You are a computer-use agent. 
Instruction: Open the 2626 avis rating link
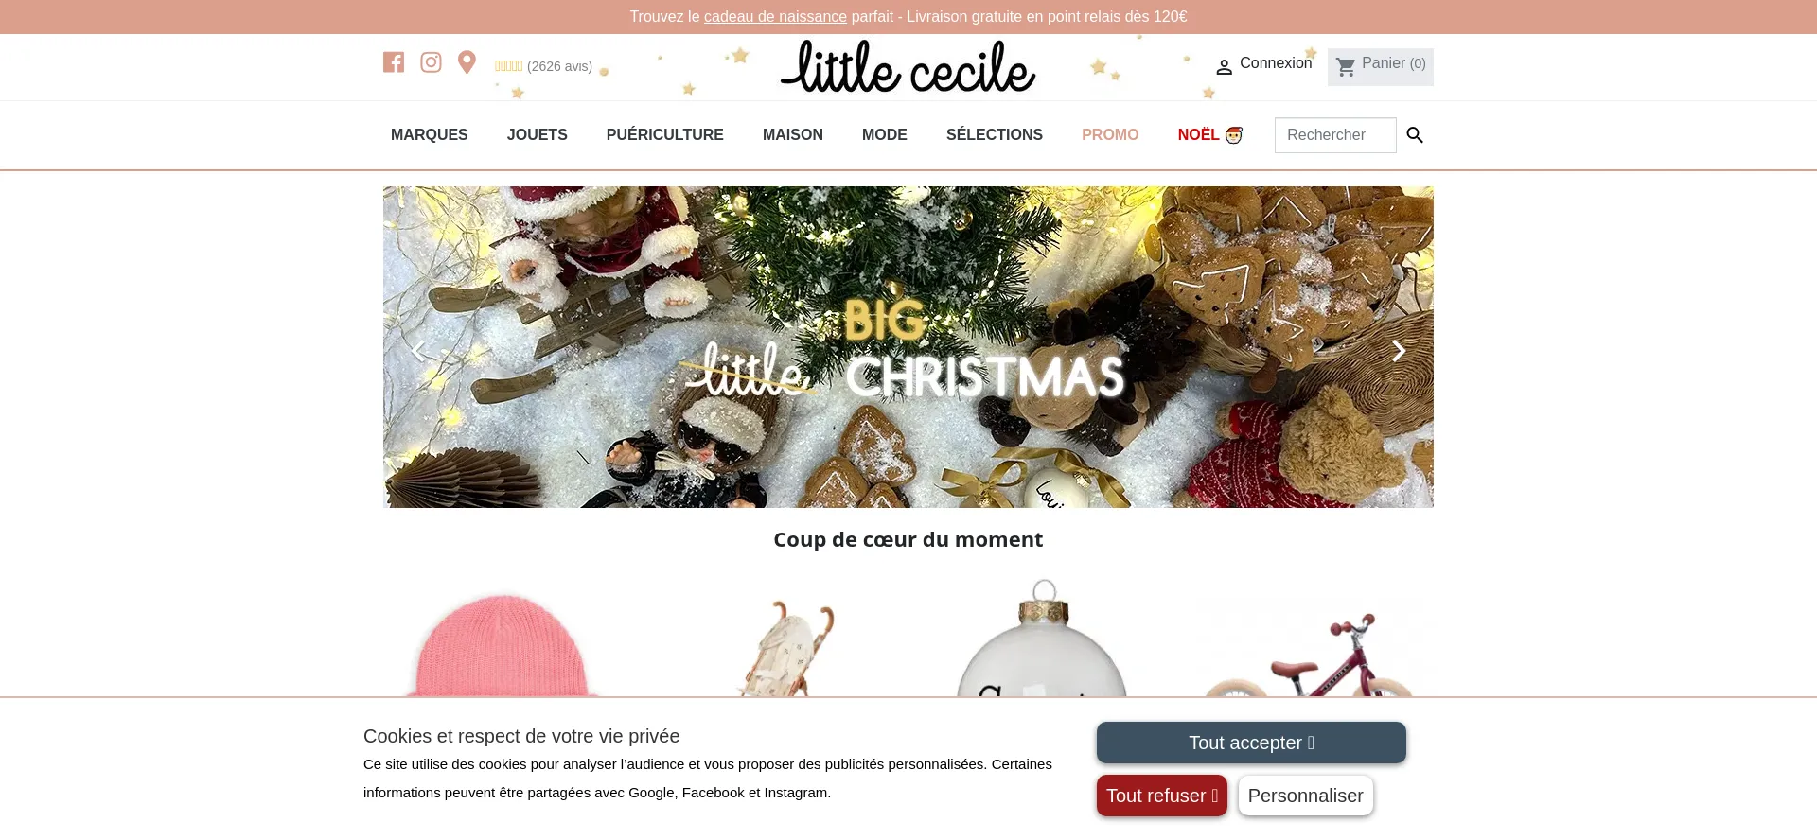543,66
